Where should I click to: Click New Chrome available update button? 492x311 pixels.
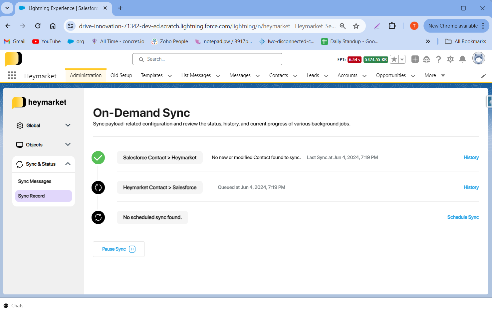[x=456, y=26]
